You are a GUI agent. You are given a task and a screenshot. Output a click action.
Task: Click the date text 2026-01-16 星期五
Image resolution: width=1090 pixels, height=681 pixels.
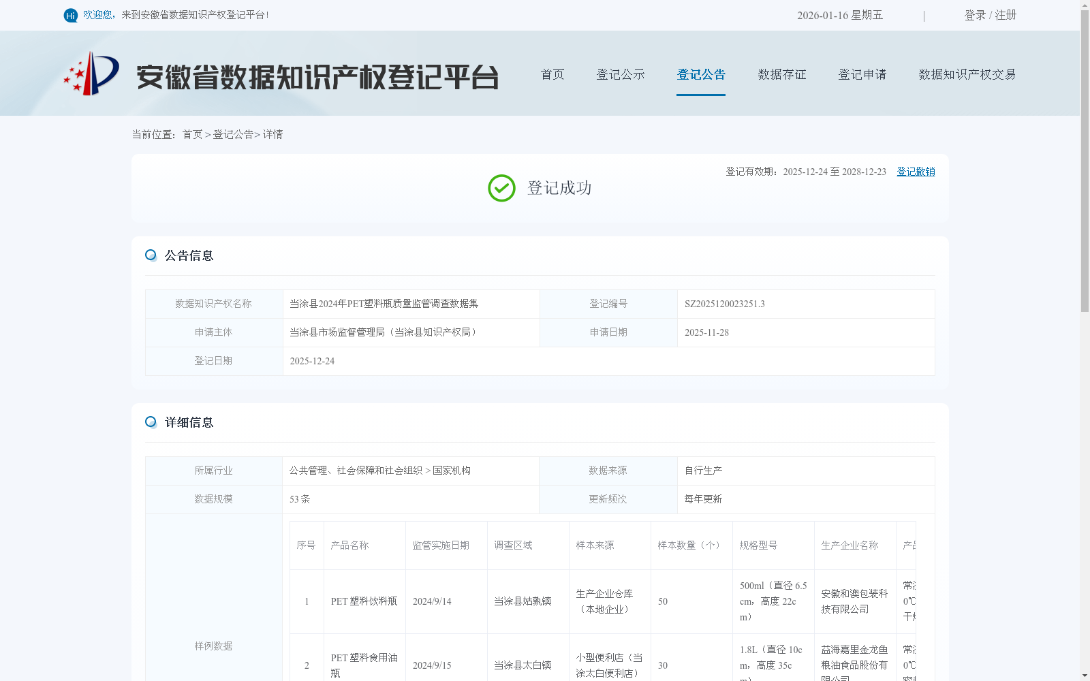840,15
